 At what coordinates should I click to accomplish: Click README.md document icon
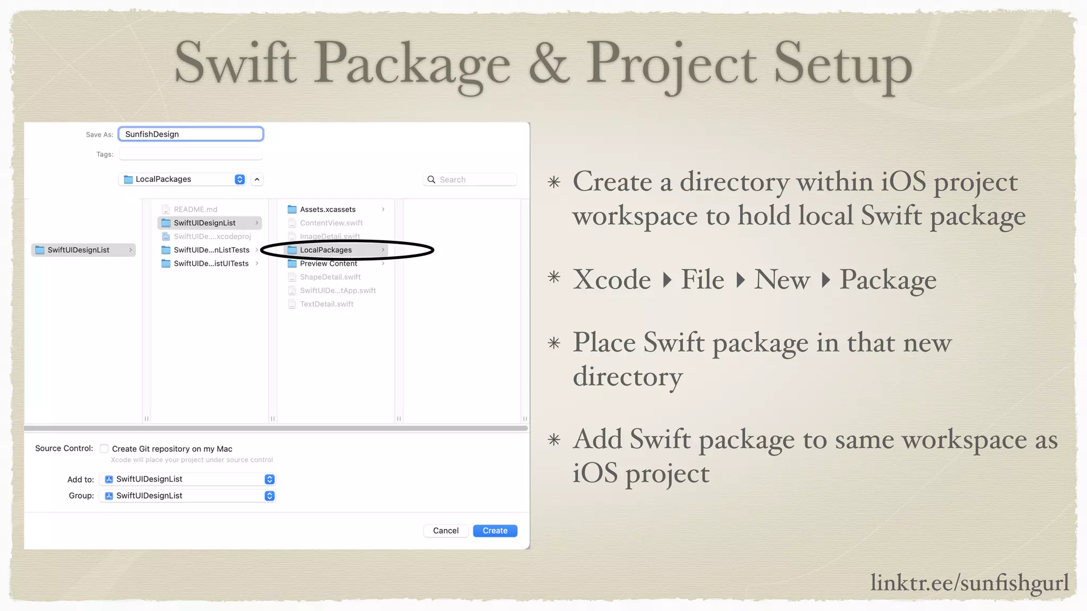coord(166,210)
